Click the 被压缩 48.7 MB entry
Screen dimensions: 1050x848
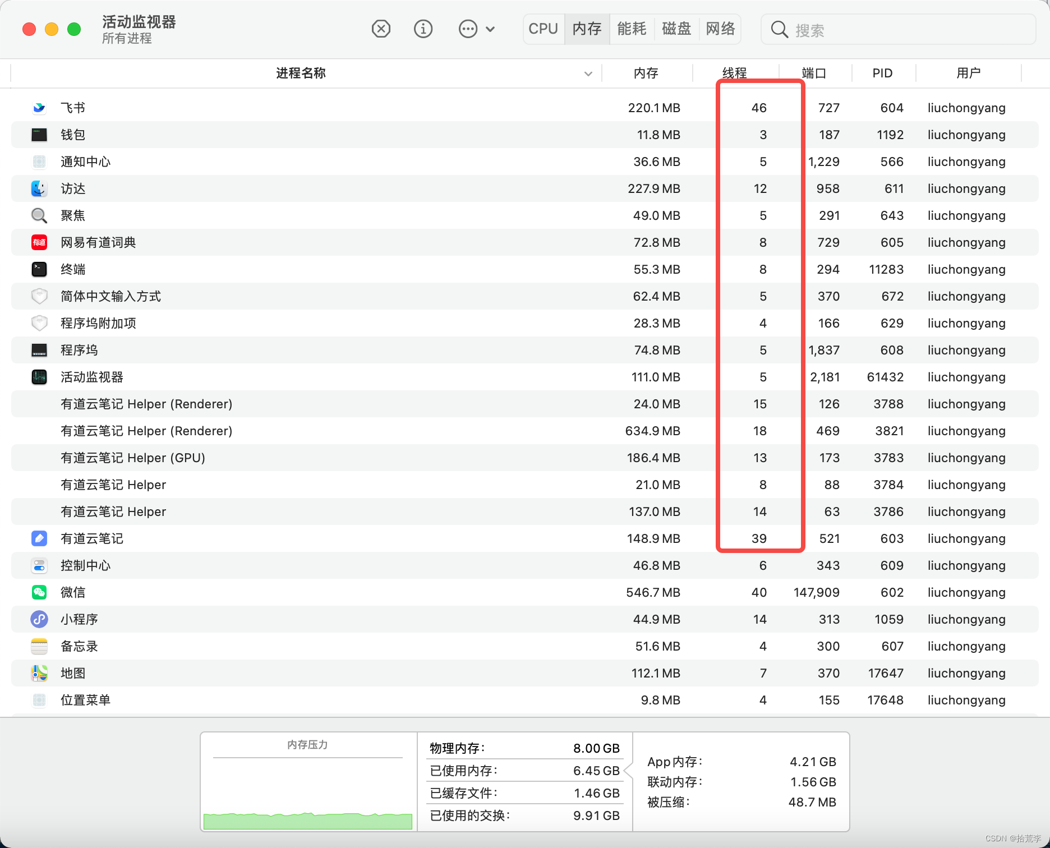742,802
